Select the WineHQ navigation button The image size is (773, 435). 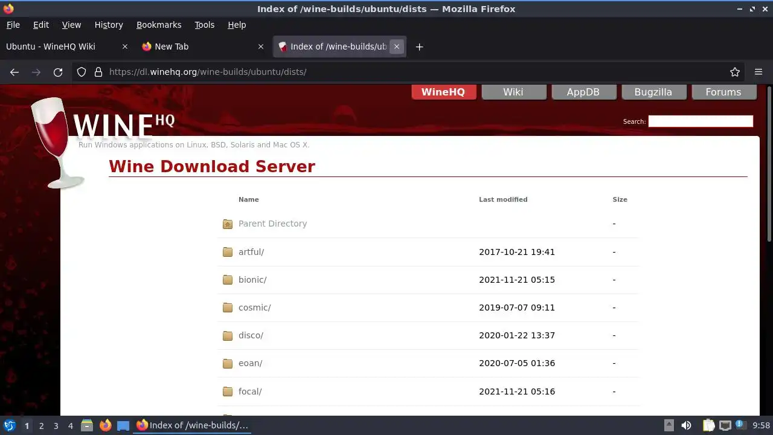click(444, 92)
